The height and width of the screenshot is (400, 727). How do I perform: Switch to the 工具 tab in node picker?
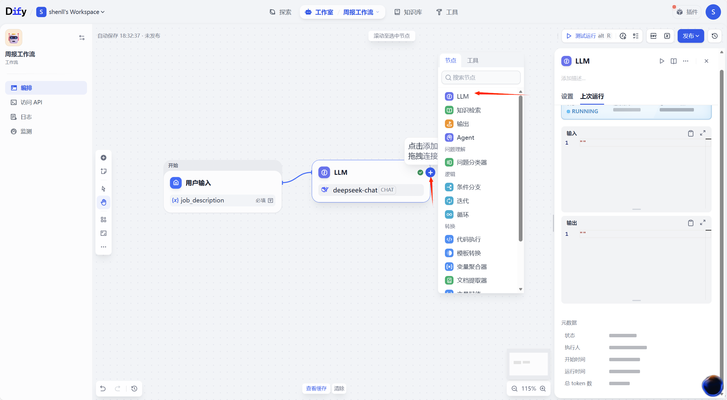tap(473, 60)
